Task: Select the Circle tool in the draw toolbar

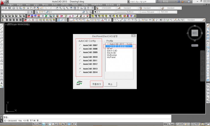Action: click(1, 45)
